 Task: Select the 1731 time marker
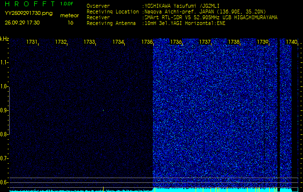point(31,42)
